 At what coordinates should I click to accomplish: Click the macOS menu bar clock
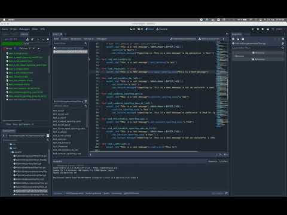[x=274, y=20]
